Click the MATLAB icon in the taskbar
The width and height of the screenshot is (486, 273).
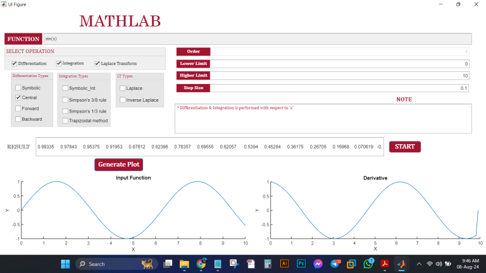click(401, 264)
